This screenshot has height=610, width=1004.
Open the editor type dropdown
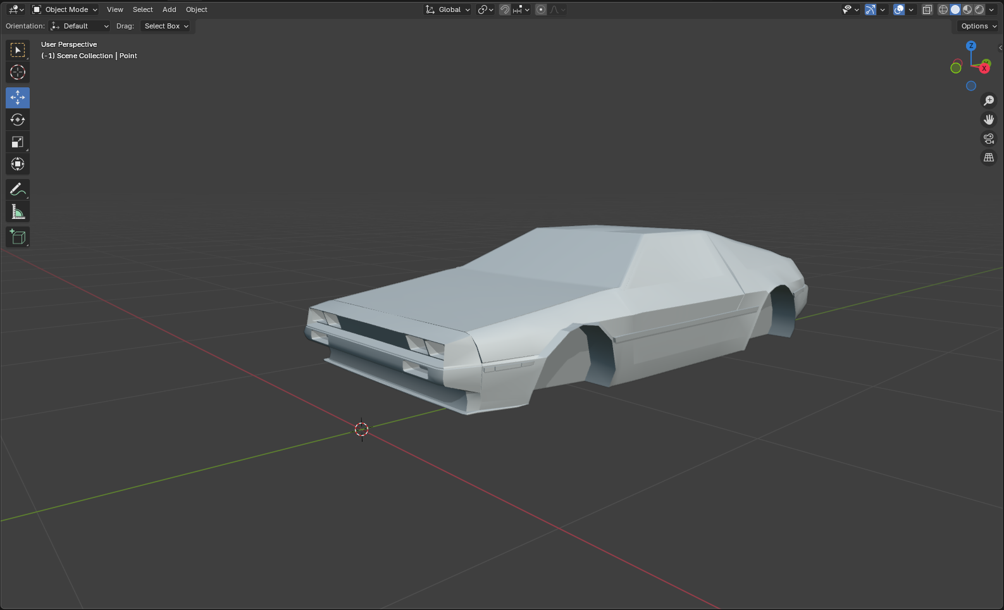[16, 9]
